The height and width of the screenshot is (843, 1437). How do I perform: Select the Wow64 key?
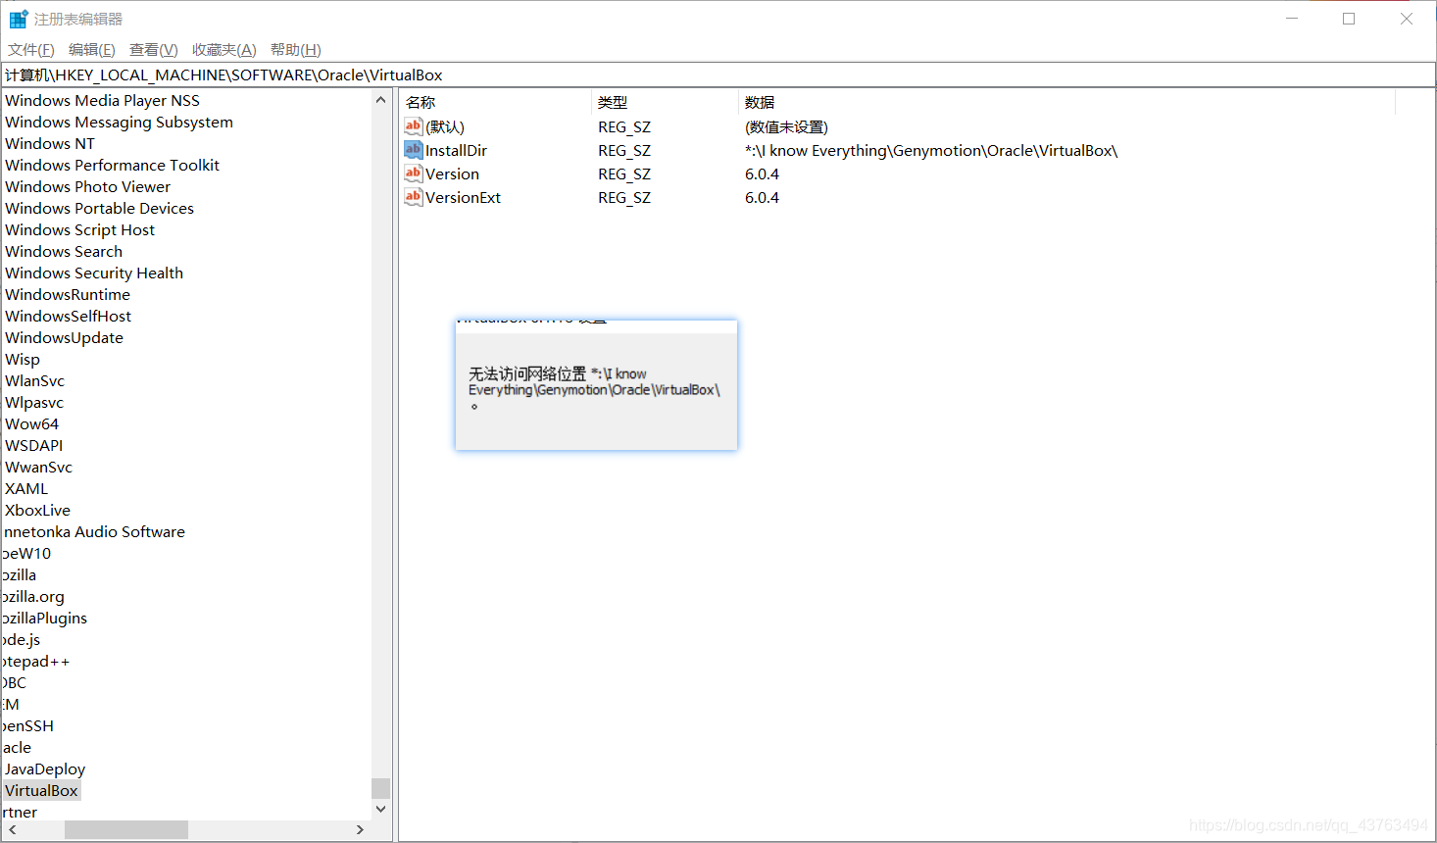(31, 423)
